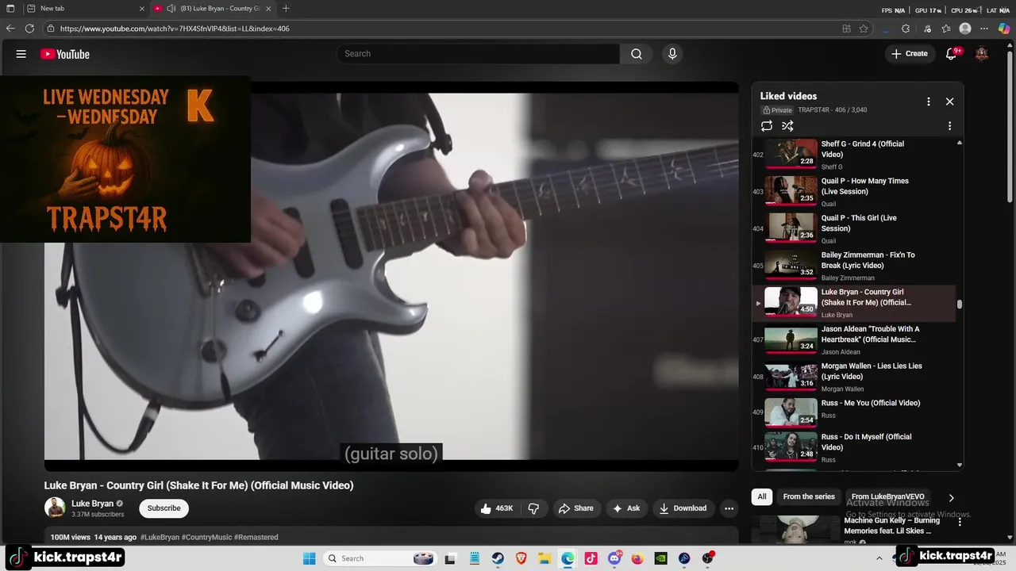Open the favorites list icon

click(x=946, y=29)
